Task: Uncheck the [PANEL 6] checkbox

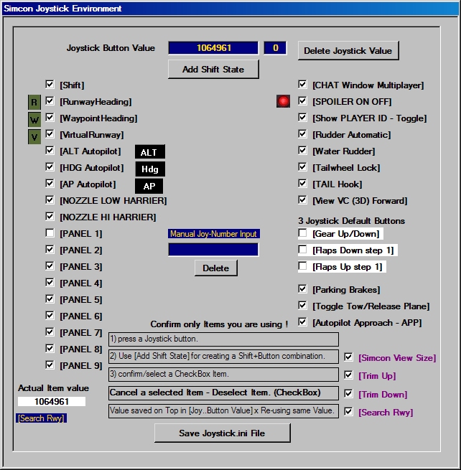Action: 50,315
